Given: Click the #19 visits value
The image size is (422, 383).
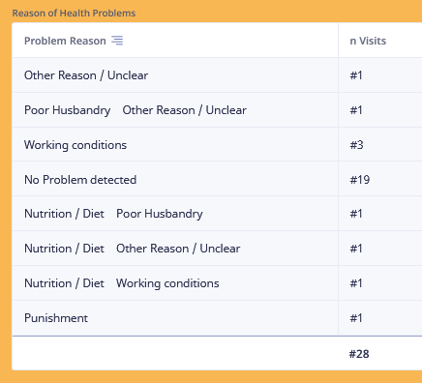Looking at the screenshot, I should pyautogui.click(x=360, y=180).
